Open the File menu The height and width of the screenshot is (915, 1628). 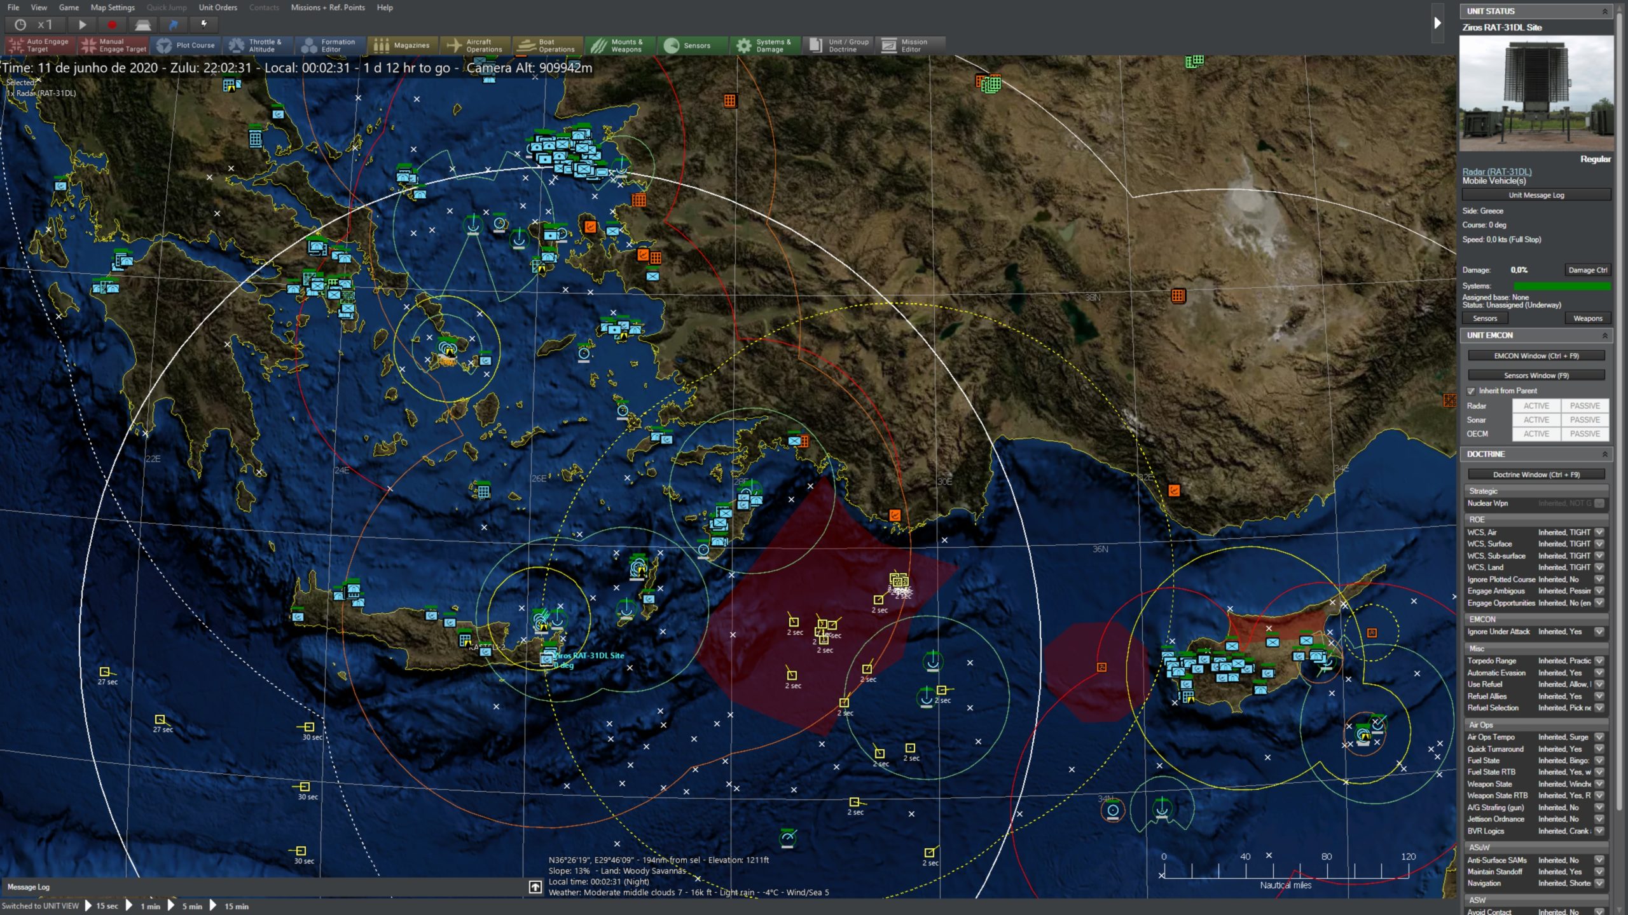[13, 8]
